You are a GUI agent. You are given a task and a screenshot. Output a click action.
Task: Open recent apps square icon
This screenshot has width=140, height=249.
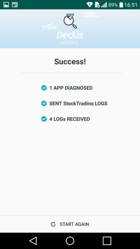tap(107, 241)
